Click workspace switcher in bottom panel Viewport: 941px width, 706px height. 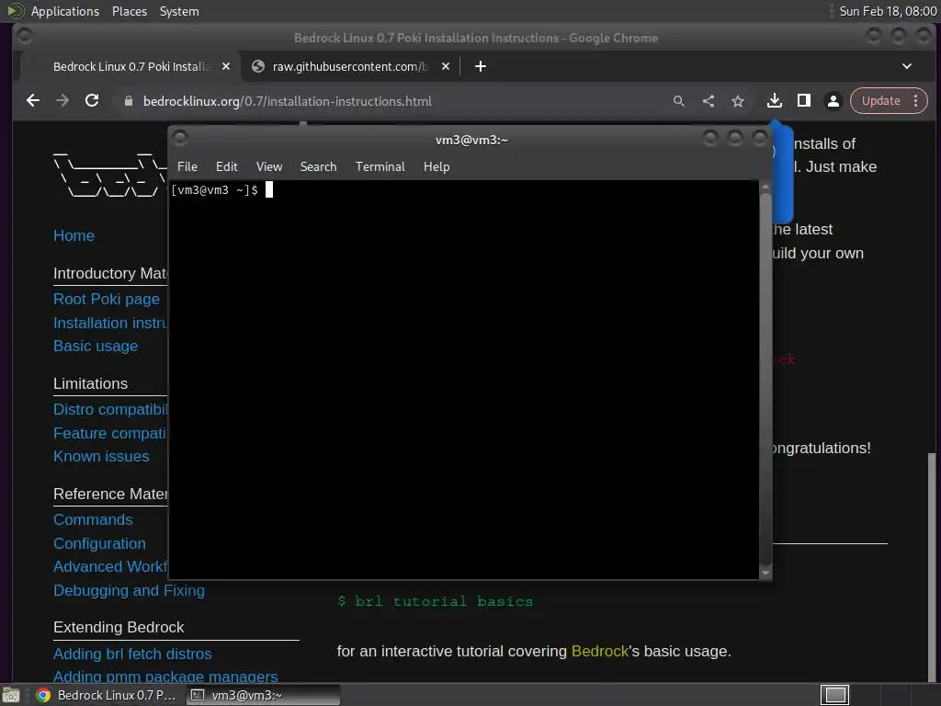click(834, 695)
